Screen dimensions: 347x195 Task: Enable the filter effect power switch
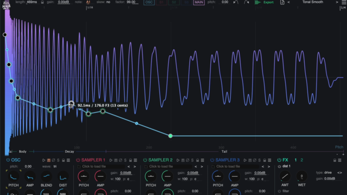pyautogui.click(x=279, y=191)
